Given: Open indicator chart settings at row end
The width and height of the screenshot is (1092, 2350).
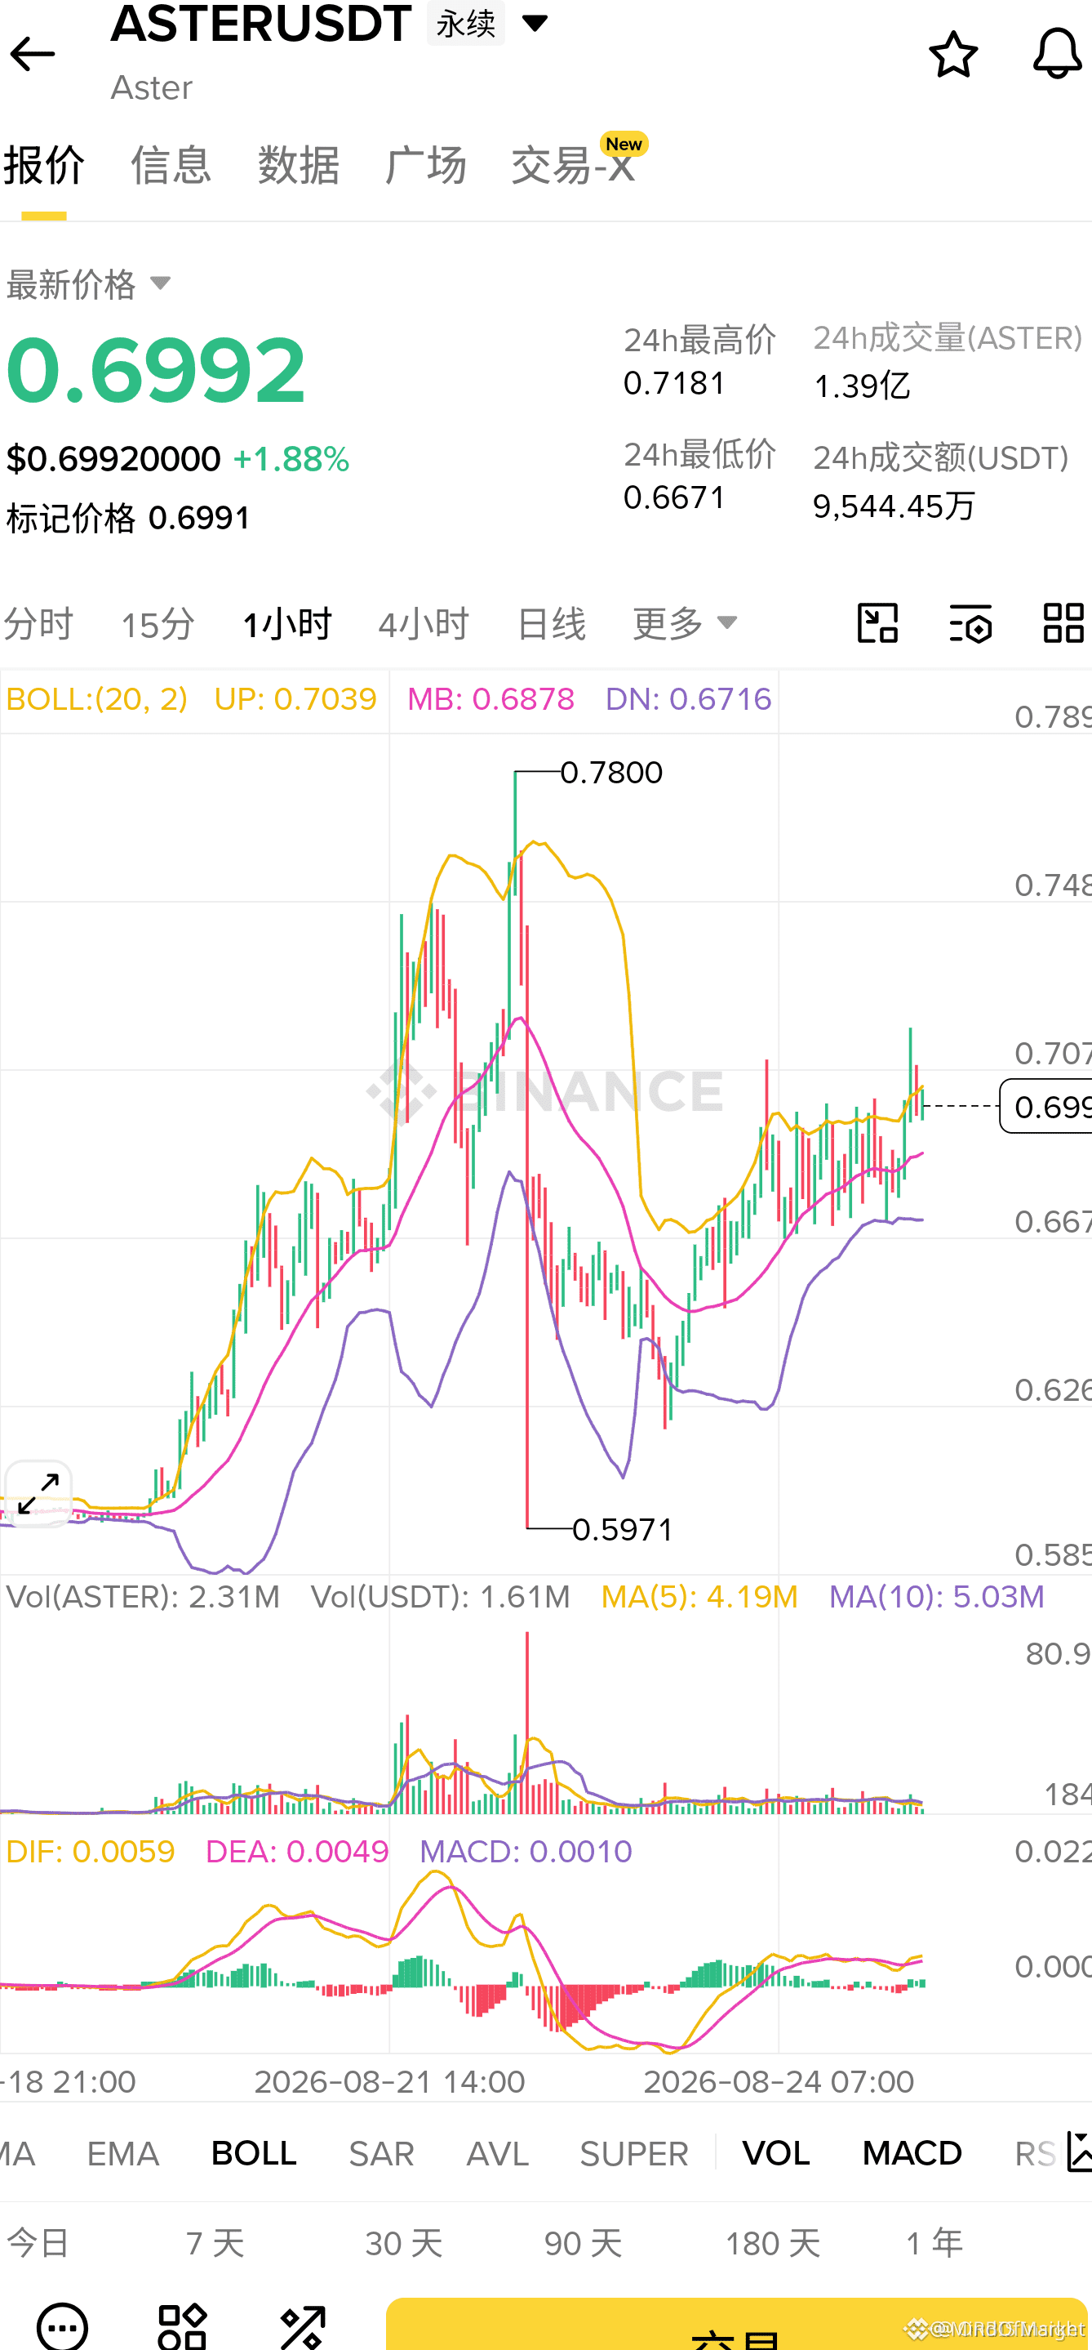Looking at the screenshot, I should (1077, 2153).
